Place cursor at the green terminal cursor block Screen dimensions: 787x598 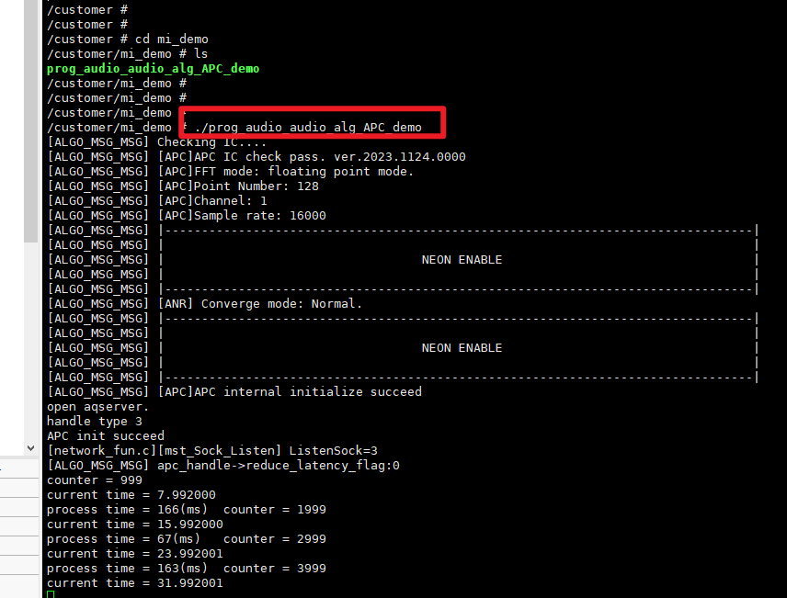point(51,594)
